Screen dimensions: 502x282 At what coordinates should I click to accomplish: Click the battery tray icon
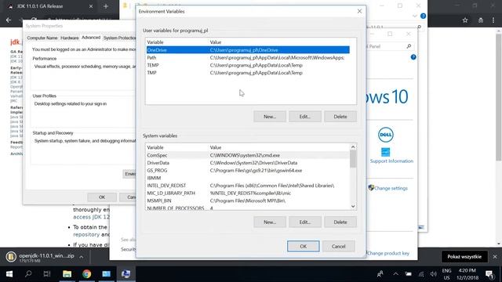pyautogui.click(x=408, y=274)
